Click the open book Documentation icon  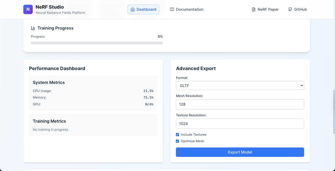[x=172, y=9]
